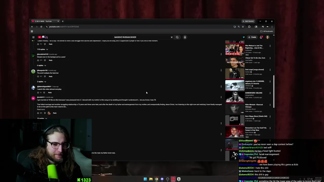Focus the youtube.com address bar
This screenshot has height=182, width=324.
click(139, 27)
